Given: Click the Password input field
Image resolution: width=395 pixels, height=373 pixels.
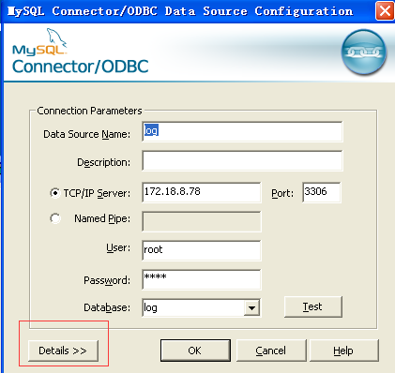Looking at the screenshot, I should pyautogui.click(x=202, y=279).
